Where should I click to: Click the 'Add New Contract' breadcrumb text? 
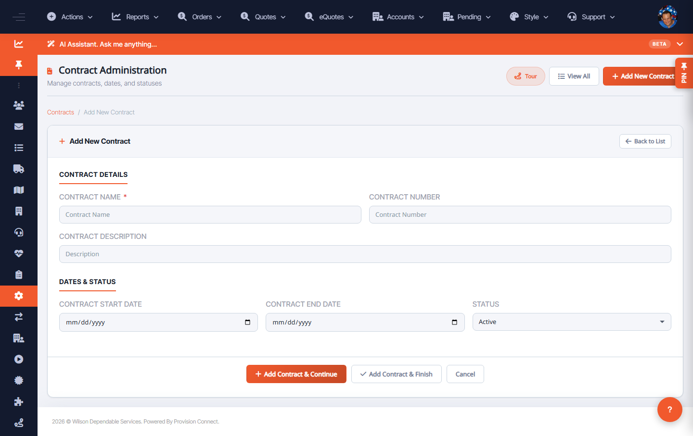click(109, 112)
